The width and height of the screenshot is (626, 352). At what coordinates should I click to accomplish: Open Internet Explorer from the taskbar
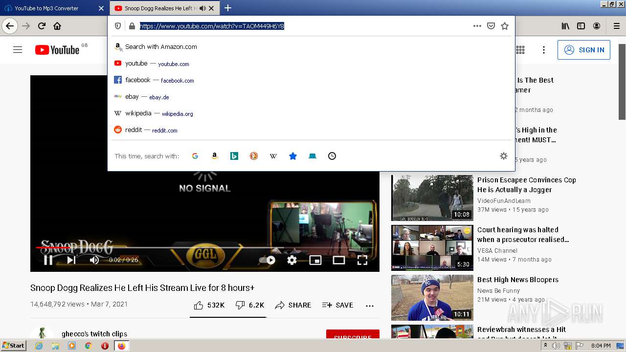39,346
